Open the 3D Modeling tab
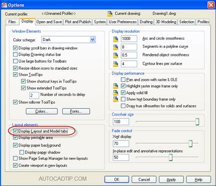The width and height of the screenshot is (216, 186). 166,22
